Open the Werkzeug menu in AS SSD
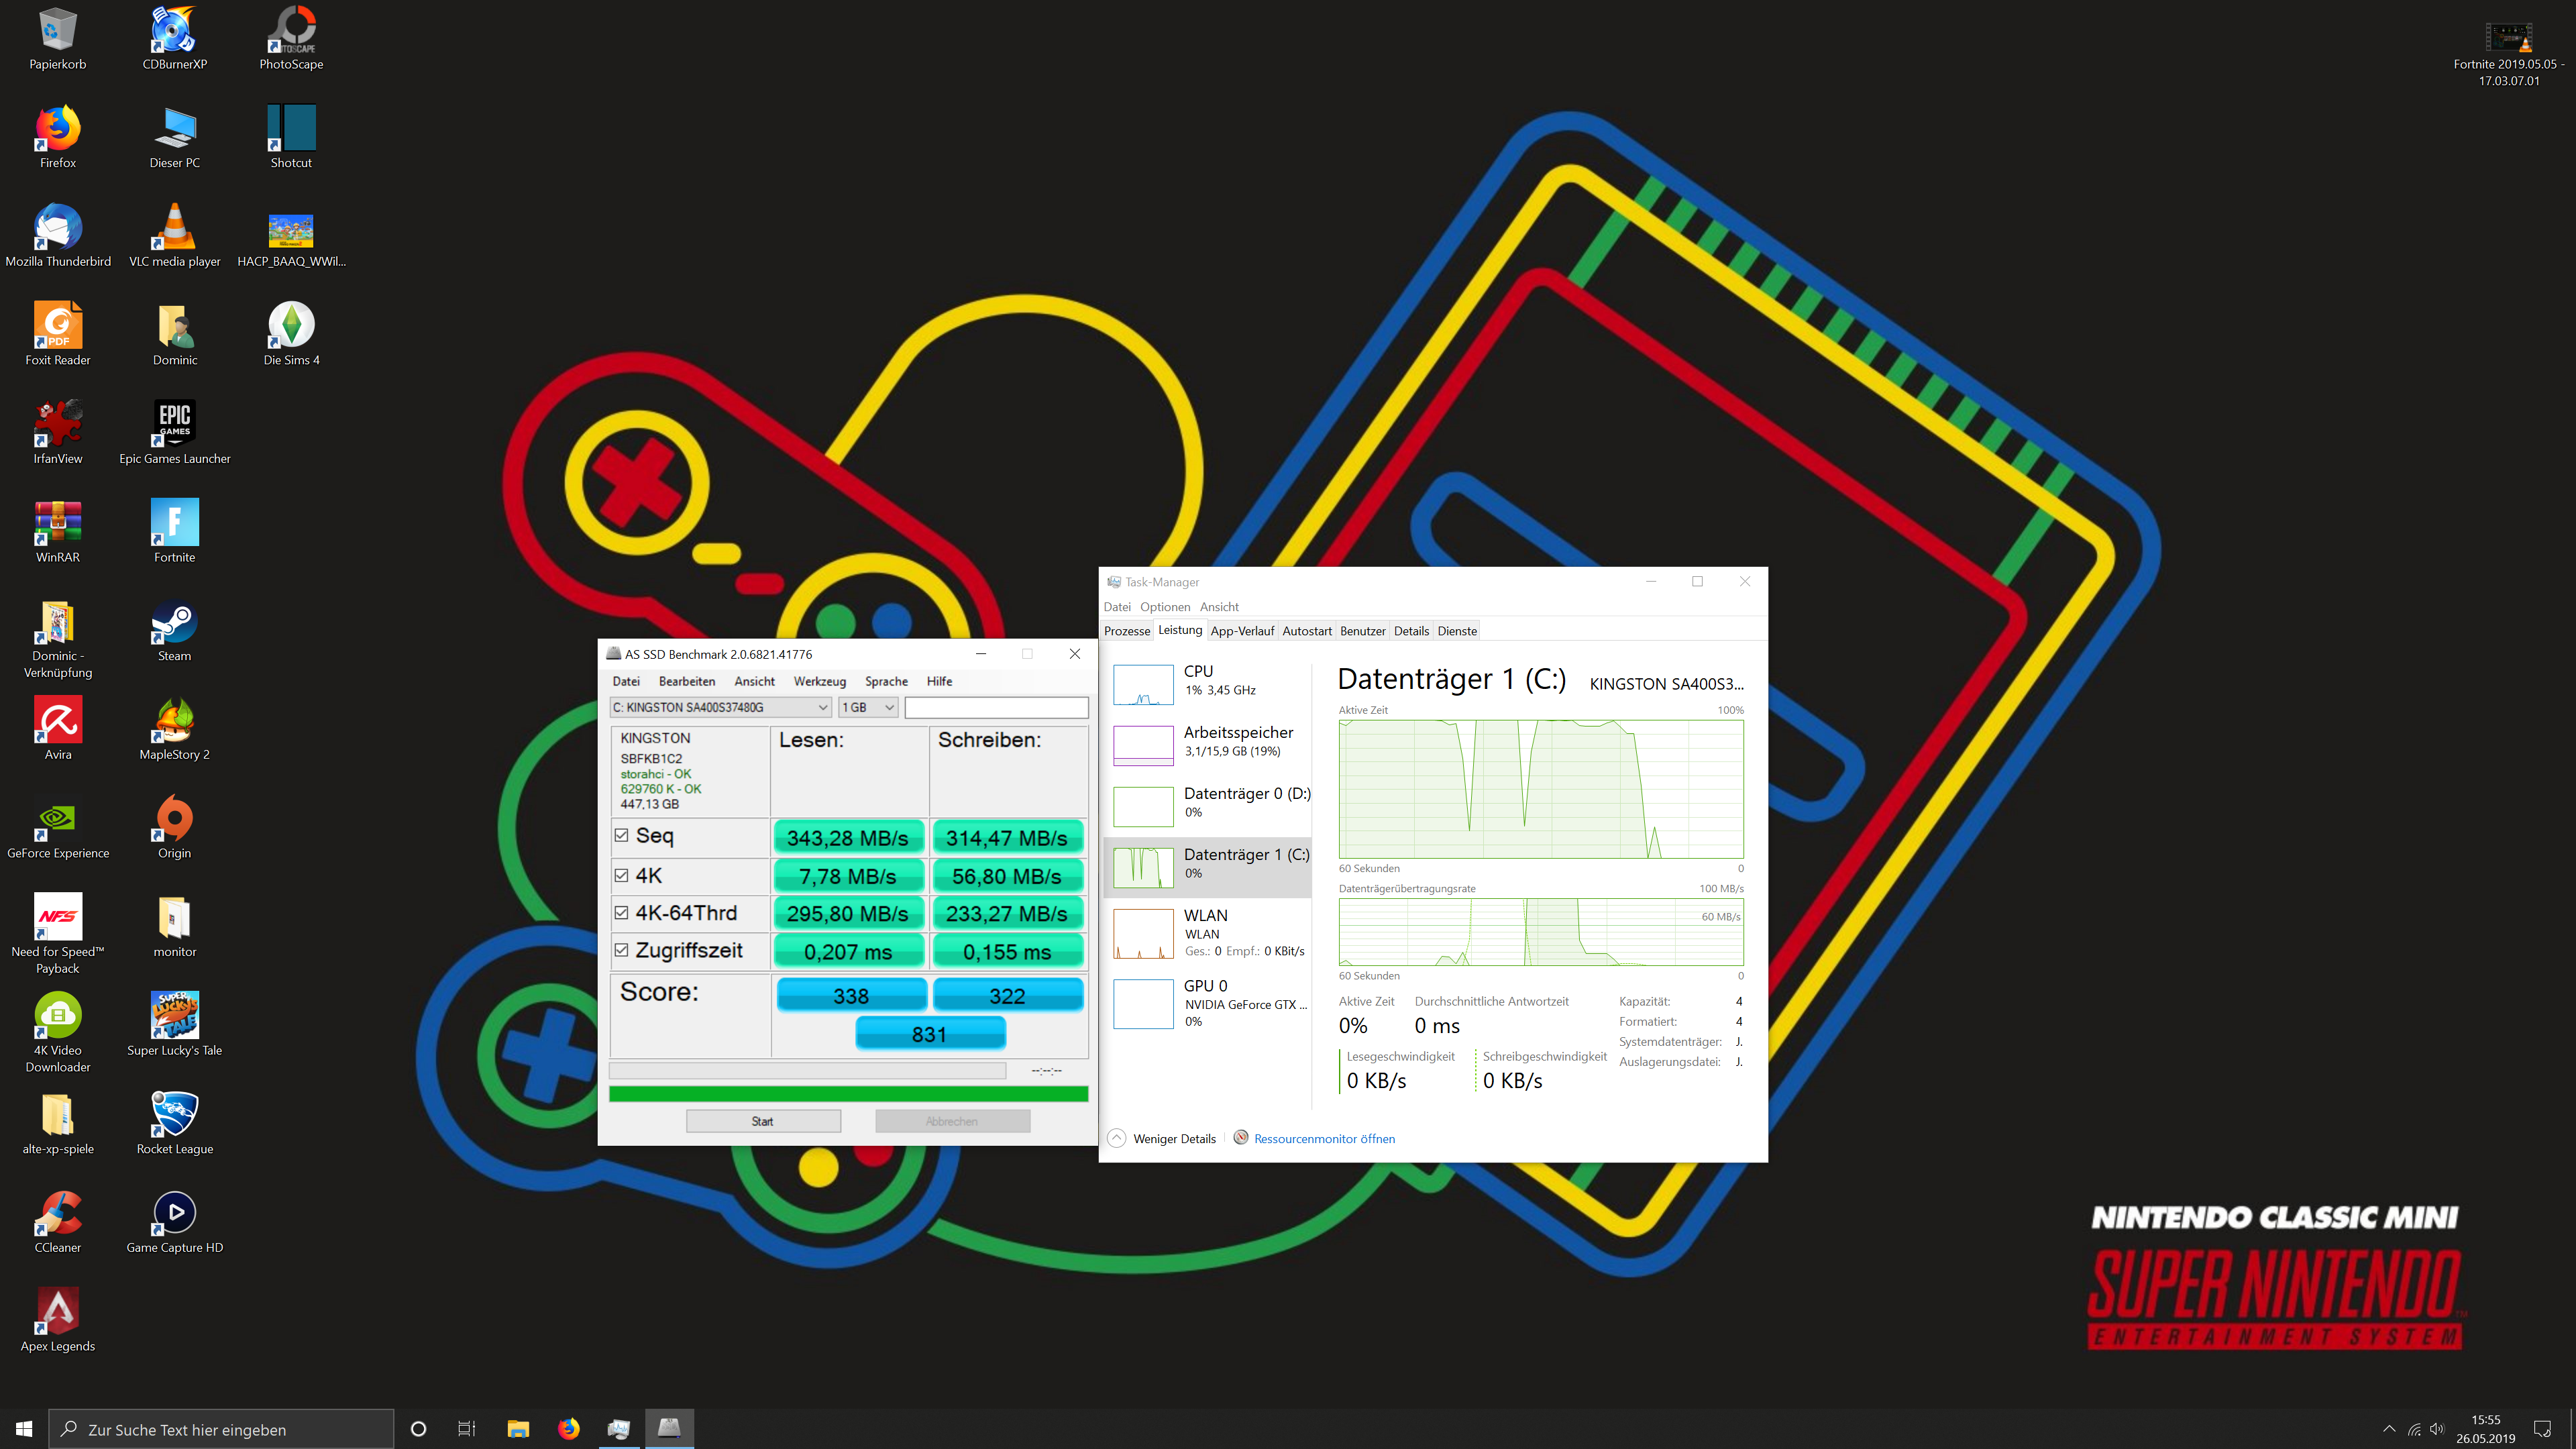Viewport: 2576px width, 1449px height. pyautogui.click(x=819, y=681)
